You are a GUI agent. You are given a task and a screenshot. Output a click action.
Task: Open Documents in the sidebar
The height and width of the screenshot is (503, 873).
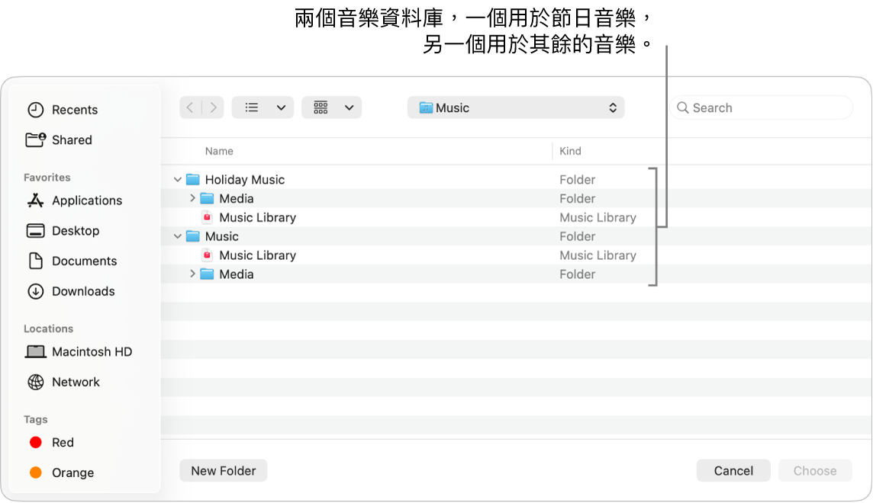(72, 261)
